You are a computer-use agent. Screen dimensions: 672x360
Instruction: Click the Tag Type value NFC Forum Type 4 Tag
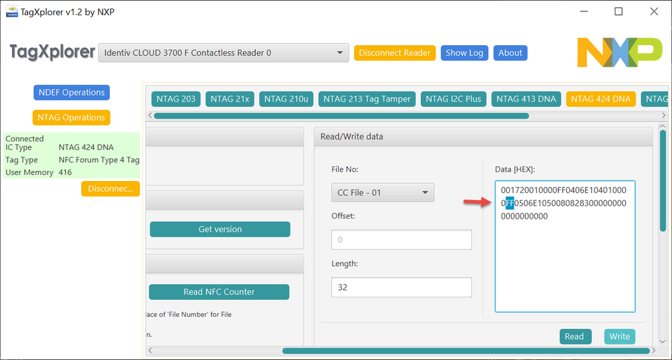[x=99, y=159]
